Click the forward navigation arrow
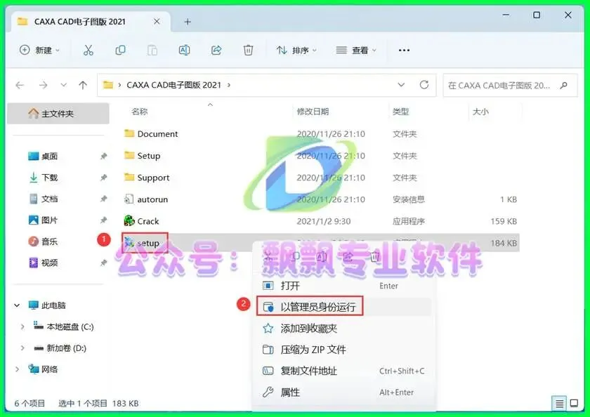This screenshot has width=590, height=417. [x=44, y=86]
